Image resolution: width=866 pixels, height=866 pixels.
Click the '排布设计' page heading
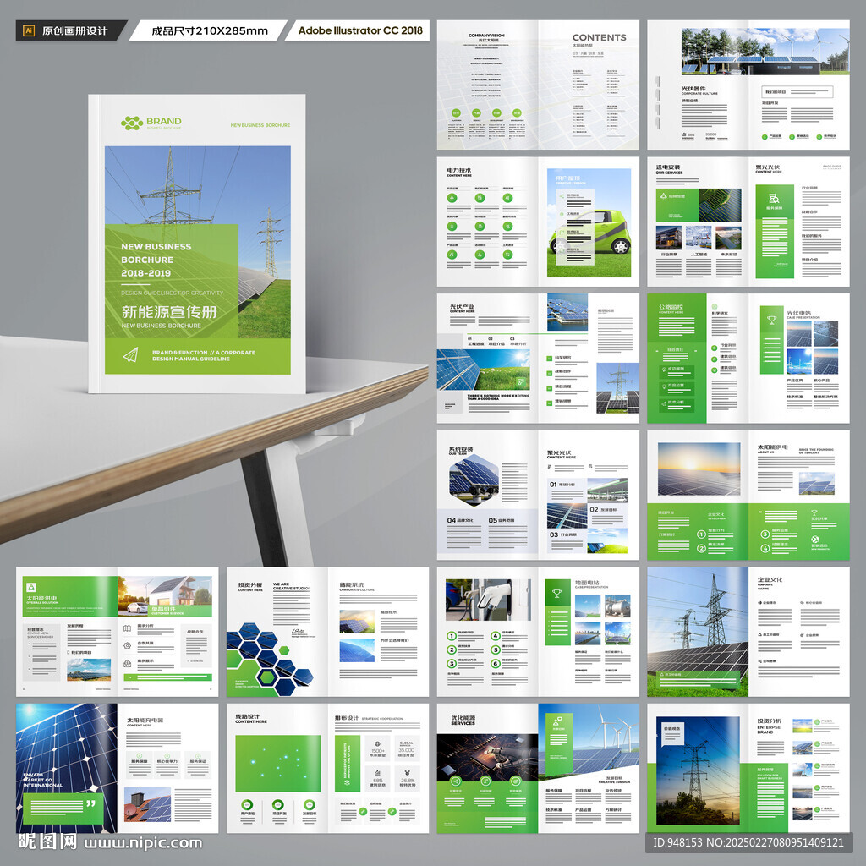click(x=347, y=718)
